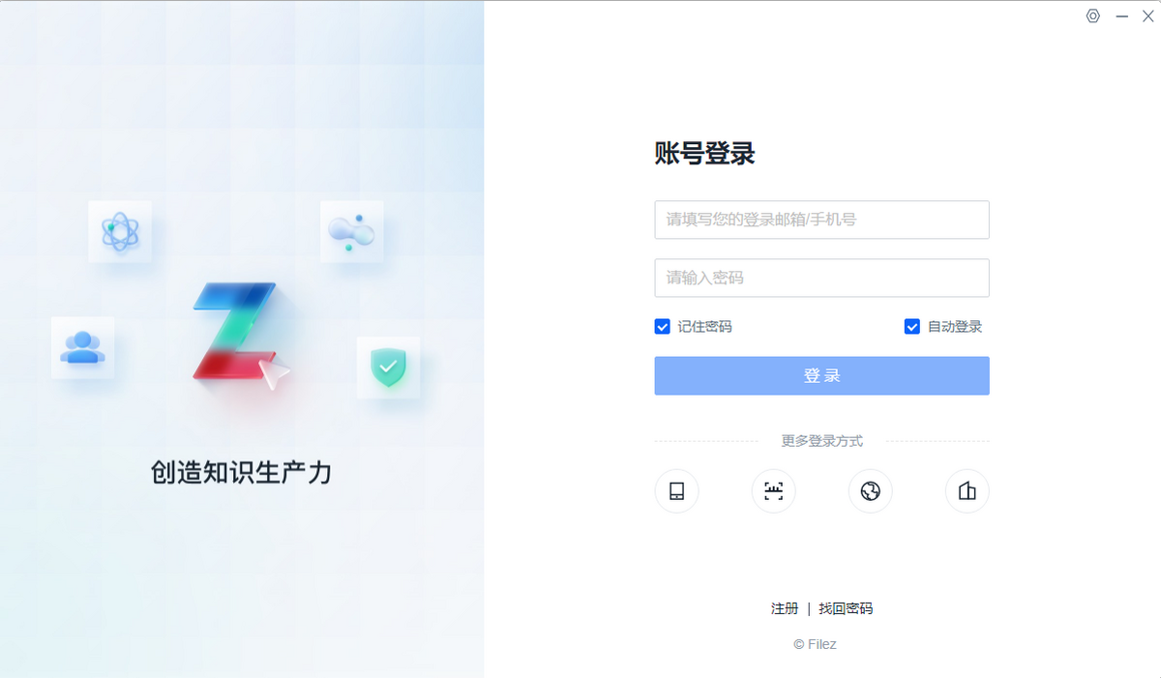Select the QR code scan login icon

773,491
